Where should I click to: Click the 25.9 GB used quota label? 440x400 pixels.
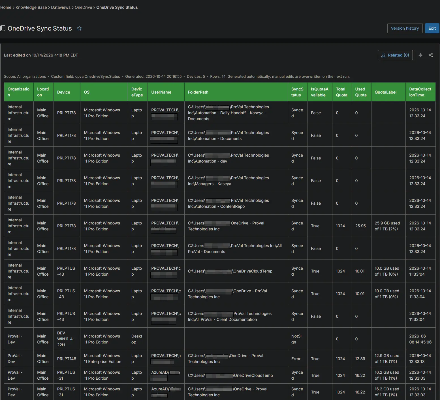388,226
